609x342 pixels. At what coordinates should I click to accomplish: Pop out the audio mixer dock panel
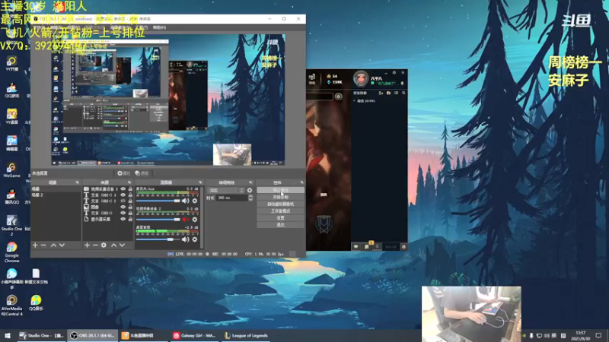point(200,182)
